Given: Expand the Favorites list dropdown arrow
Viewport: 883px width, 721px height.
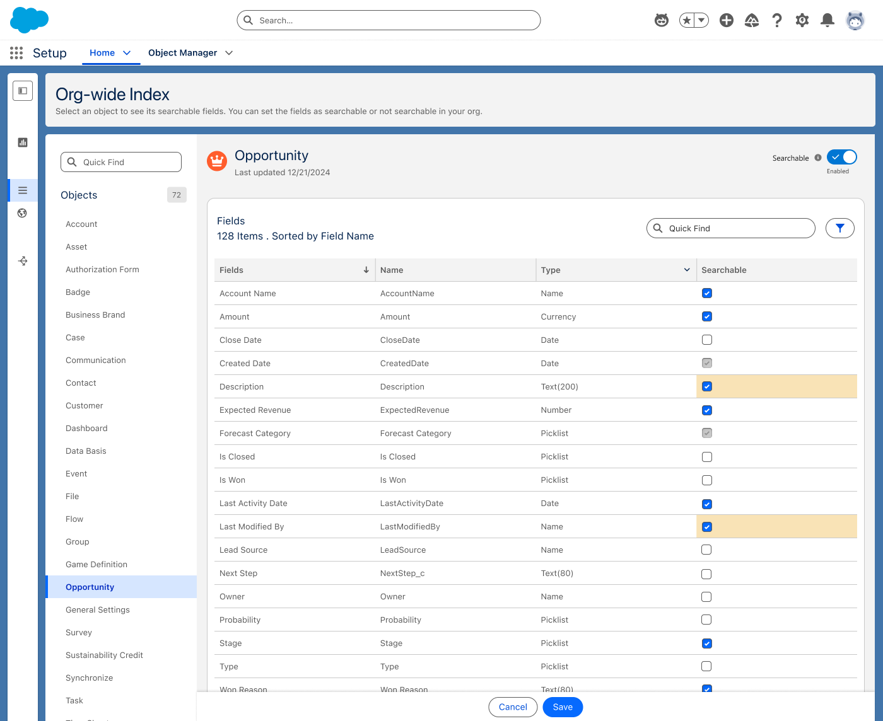Looking at the screenshot, I should pyautogui.click(x=701, y=20).
